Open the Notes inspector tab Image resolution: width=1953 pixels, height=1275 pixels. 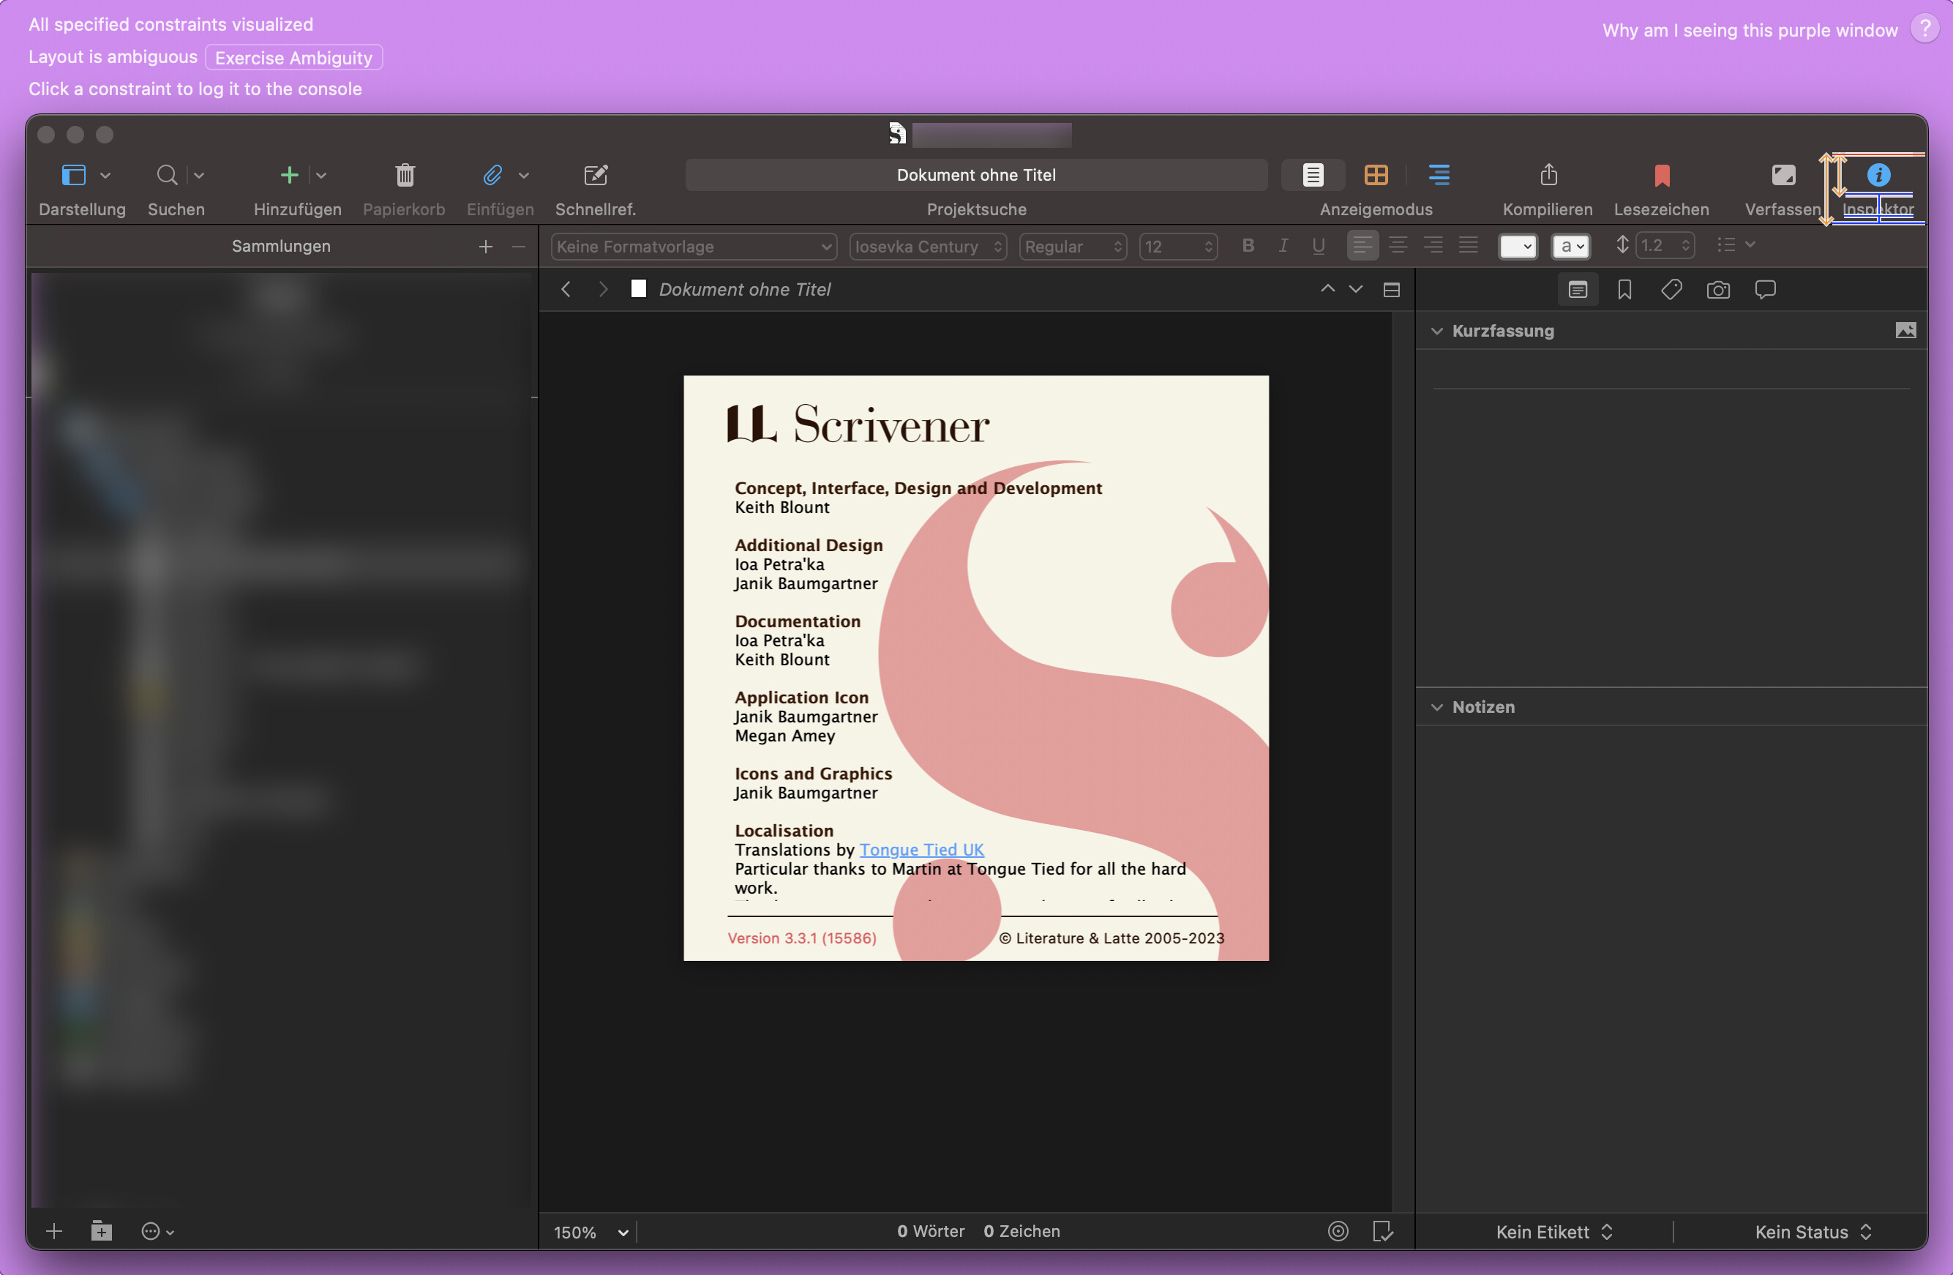click(x=1577, y=289)
